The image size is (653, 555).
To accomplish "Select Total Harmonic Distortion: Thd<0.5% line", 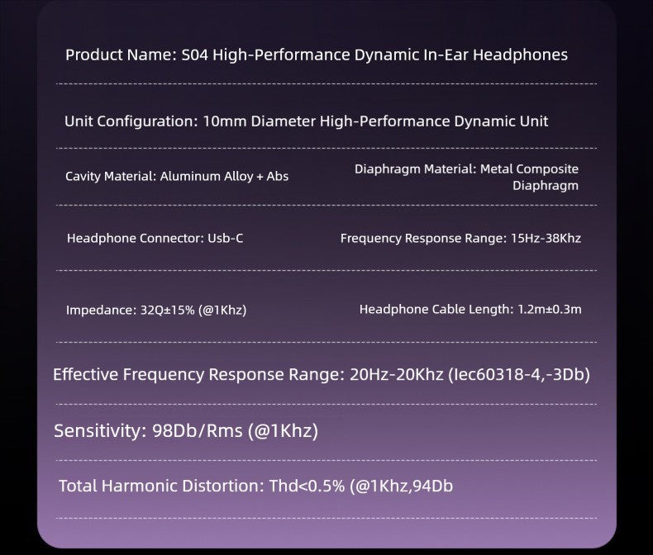I will coord(255,486).
